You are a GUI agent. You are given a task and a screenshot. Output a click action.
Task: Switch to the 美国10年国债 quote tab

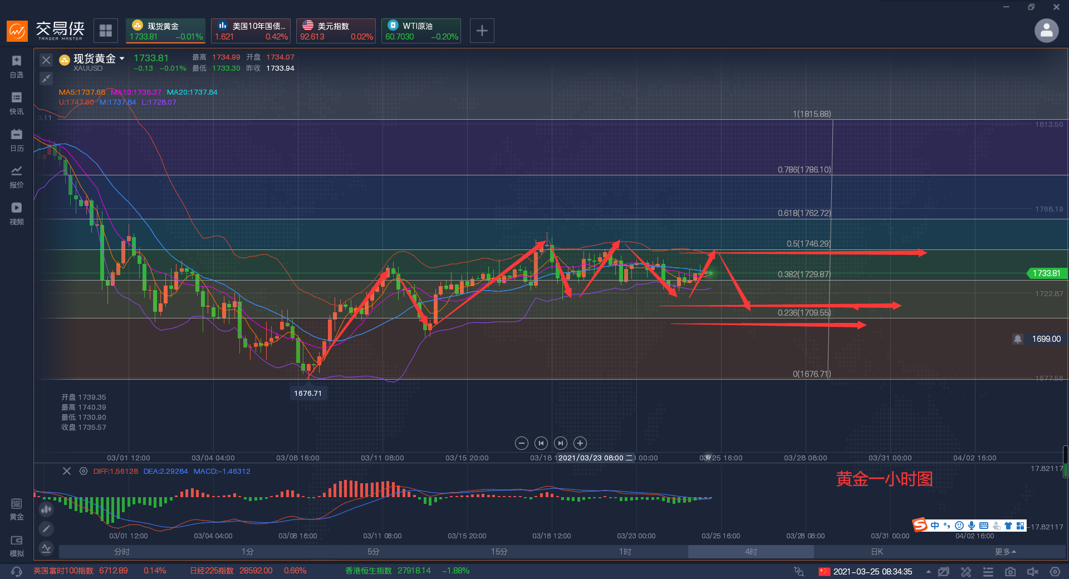(251, 31)
